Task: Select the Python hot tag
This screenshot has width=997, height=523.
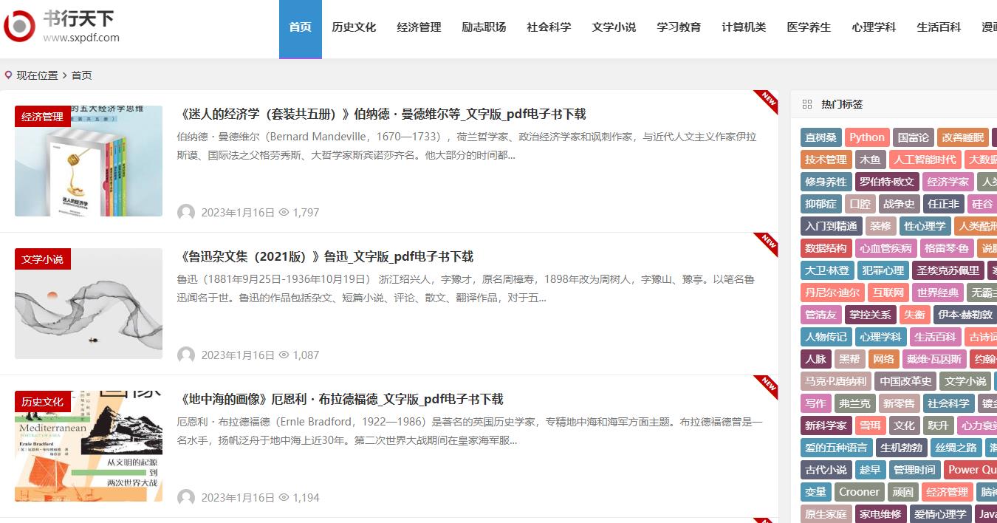Action: tap(866, 137)
